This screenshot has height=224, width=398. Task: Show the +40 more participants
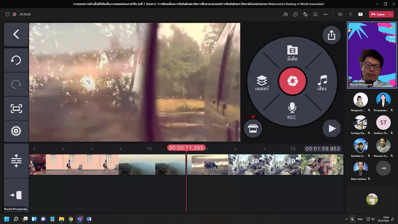point(383,168)
